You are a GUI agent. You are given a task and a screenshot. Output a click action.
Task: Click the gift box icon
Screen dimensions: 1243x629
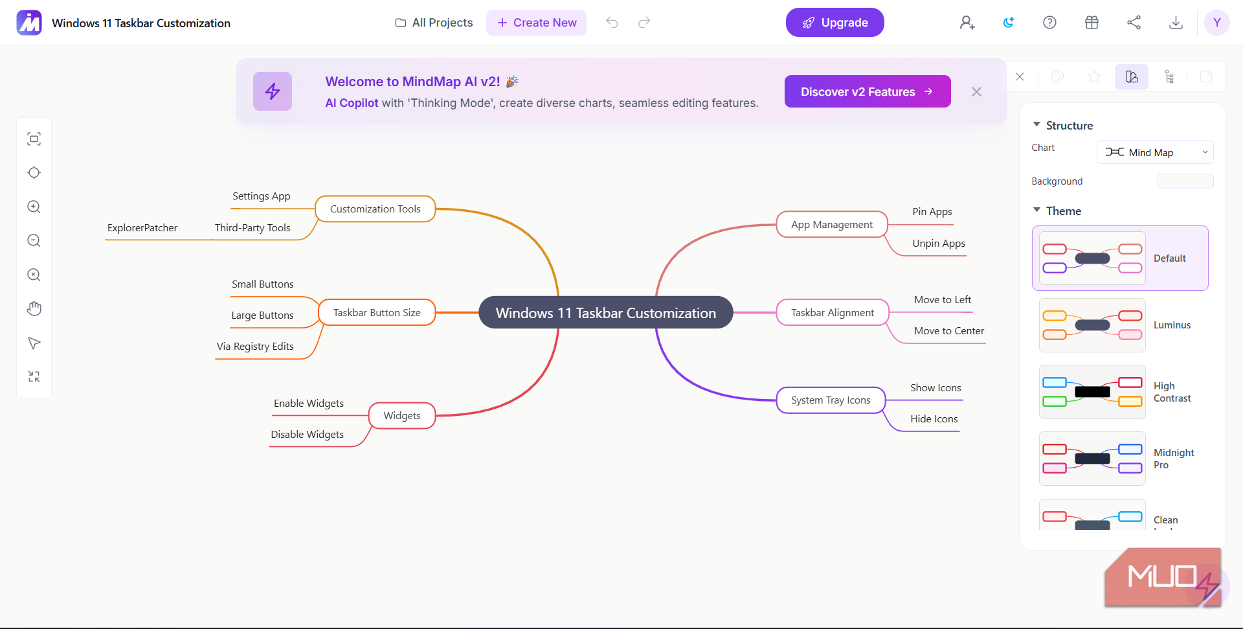[1092, 23]
